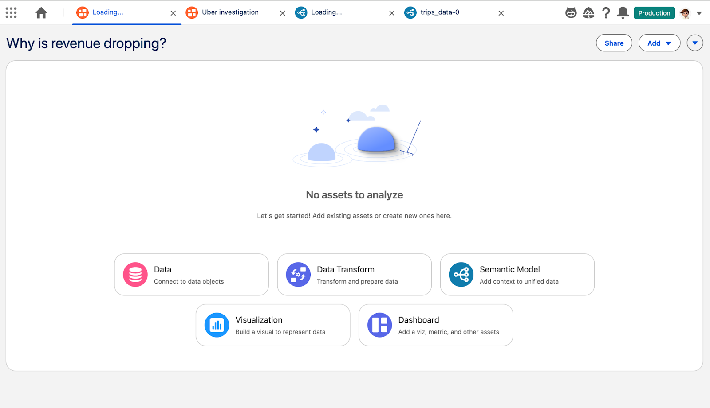The height and width of the screenshot is (408, 710).
Task: Open the round more-actions dropdown arrow
Action: coord(694,43)
